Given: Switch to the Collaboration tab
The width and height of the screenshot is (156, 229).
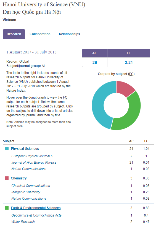Looking at the screenshot, I should [x=40, y=34].
